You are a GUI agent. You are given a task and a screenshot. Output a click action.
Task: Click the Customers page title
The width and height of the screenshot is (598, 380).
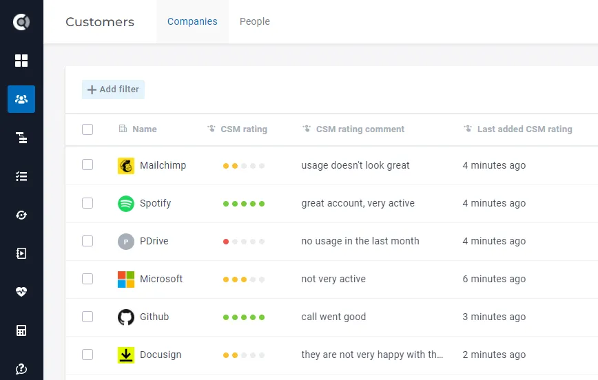pos(100,22)
